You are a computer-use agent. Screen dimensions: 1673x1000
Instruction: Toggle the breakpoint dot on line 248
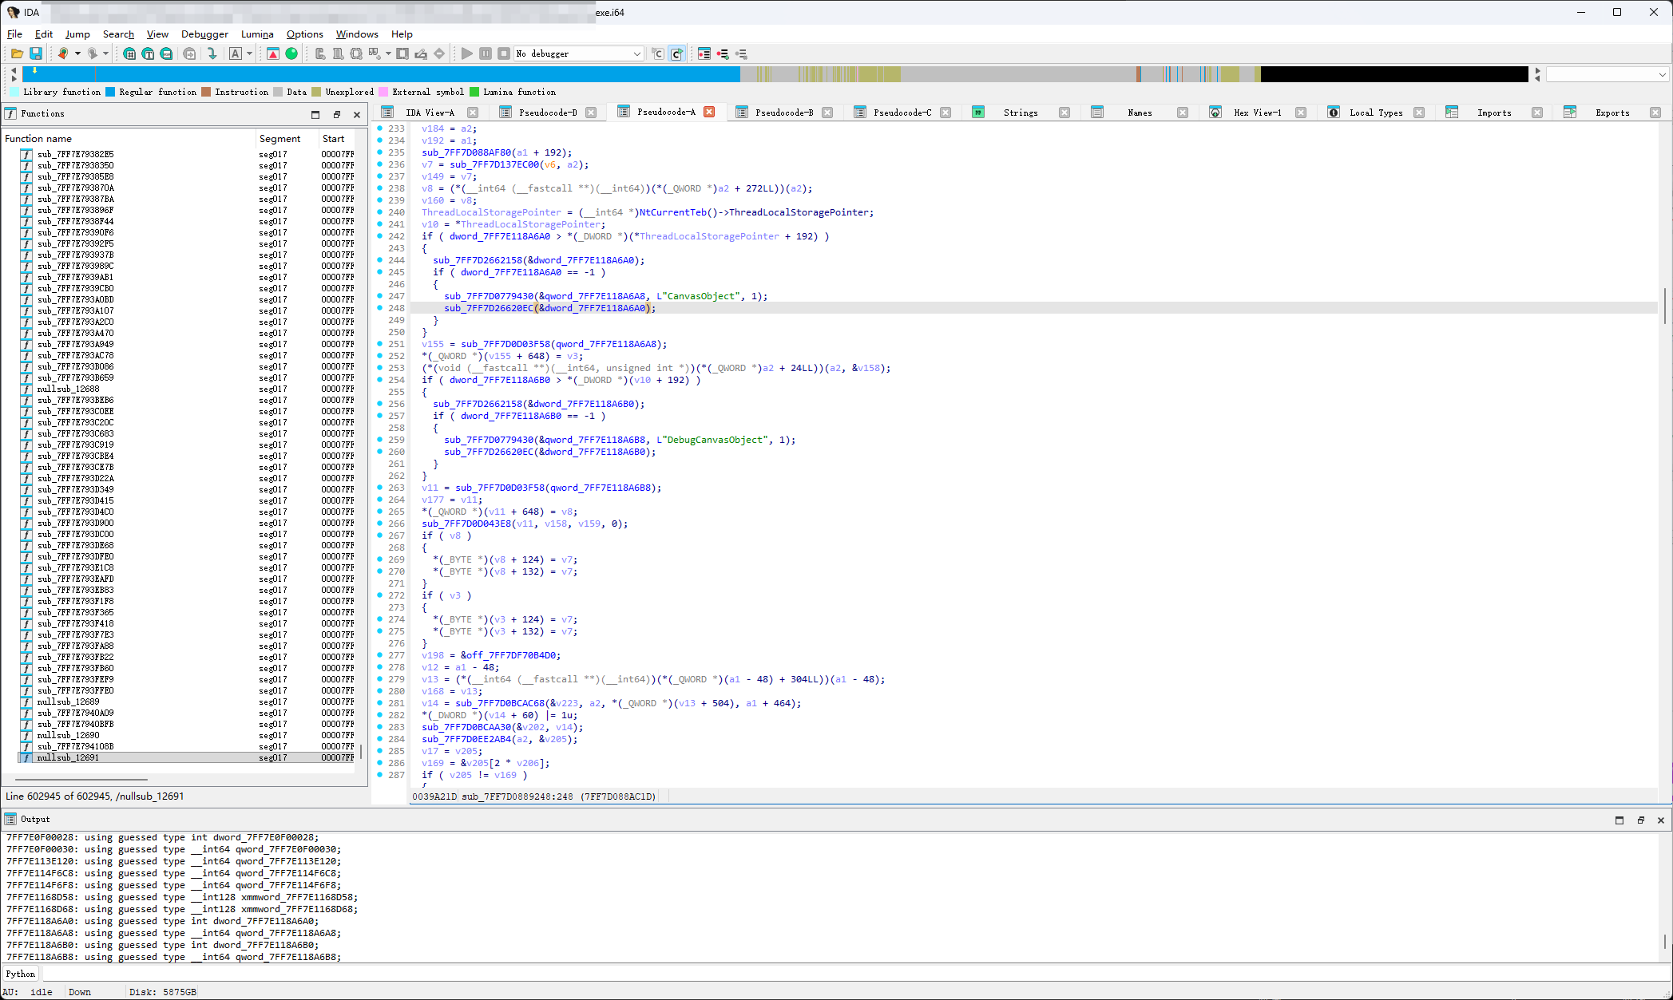(x=380, y=308)
